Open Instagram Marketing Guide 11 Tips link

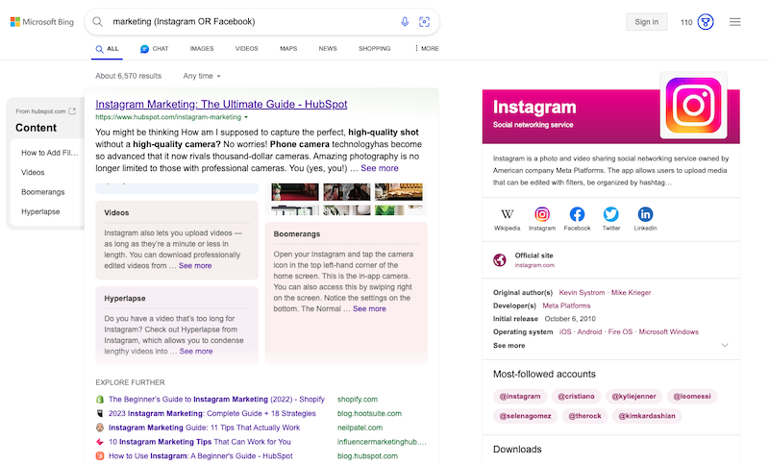tap(204, 427)
